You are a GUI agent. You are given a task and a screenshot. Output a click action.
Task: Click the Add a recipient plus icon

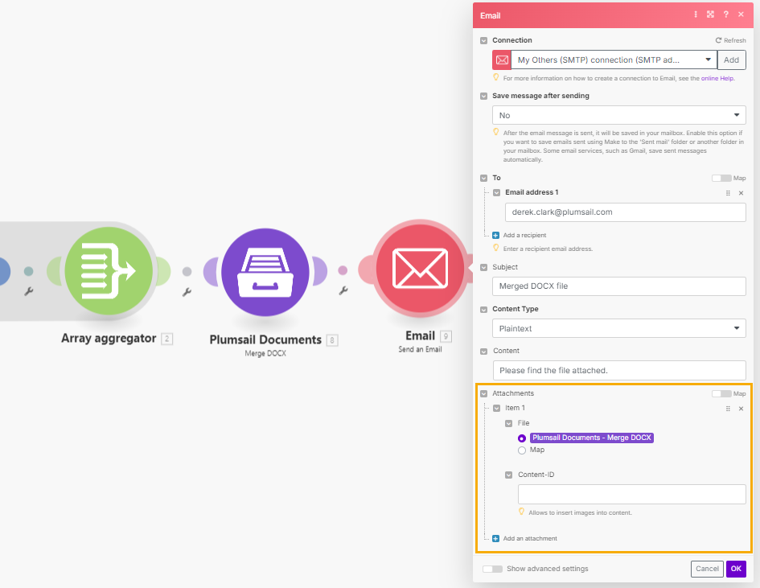tap(496, 235)
